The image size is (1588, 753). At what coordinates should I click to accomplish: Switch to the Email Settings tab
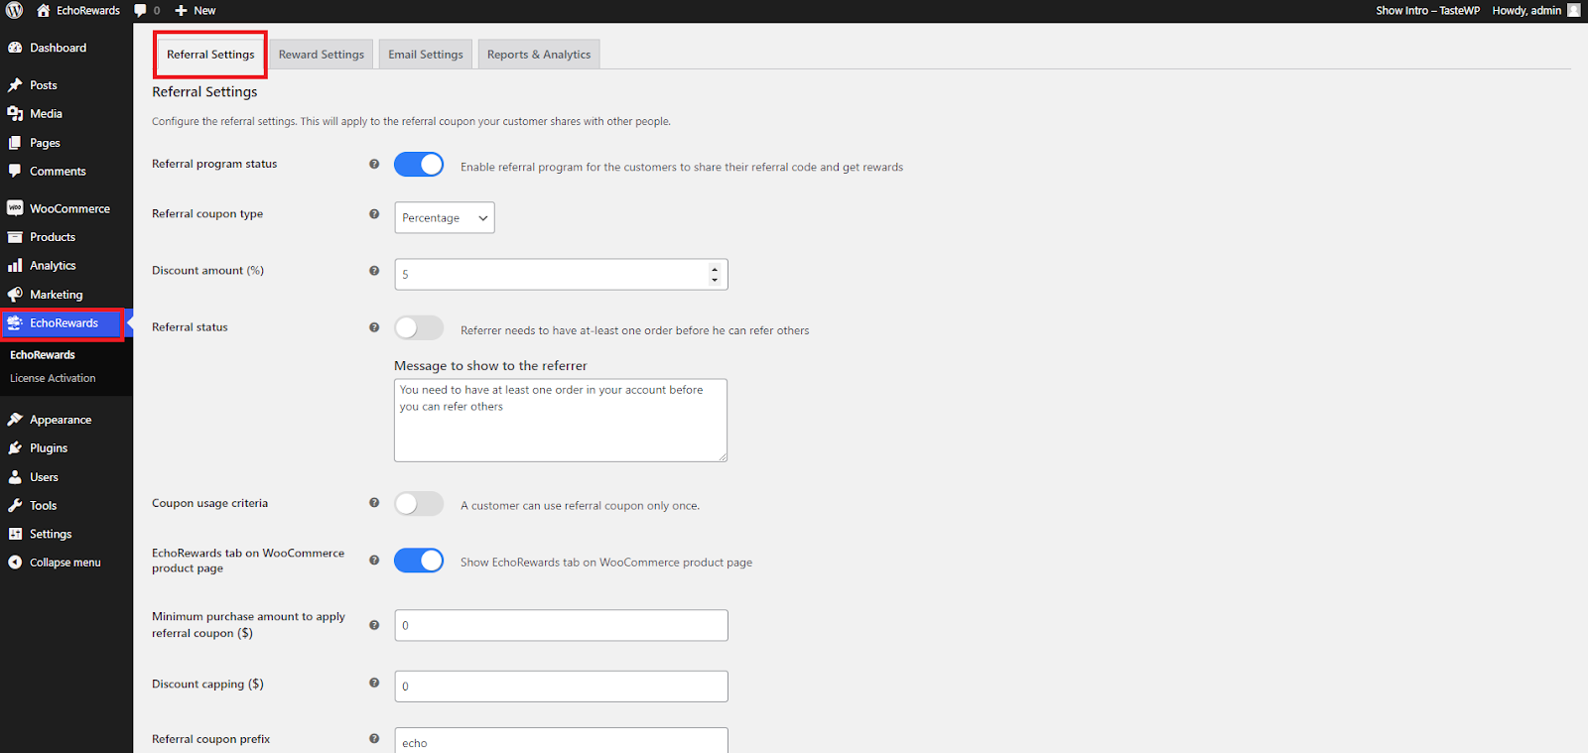click(x=425, y=55)
